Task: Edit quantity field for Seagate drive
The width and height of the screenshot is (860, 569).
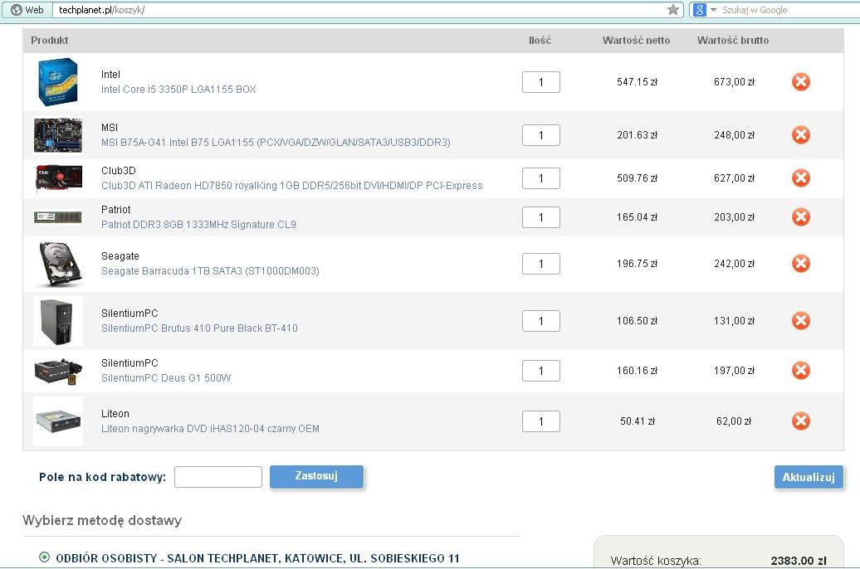Action: (x=540, y=265)
